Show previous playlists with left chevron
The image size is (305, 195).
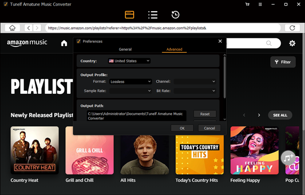tap(244, 115)
